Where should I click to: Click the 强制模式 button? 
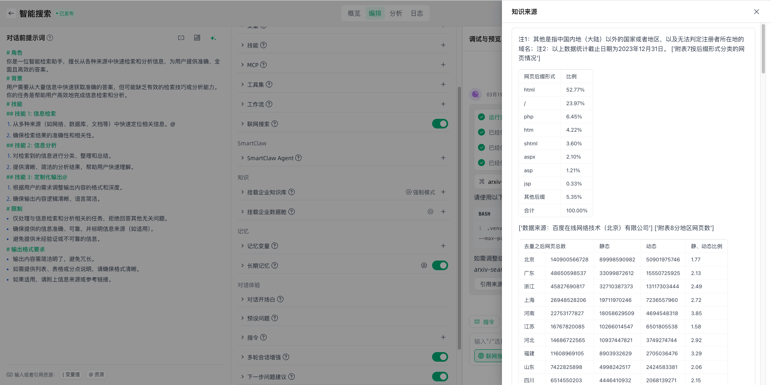coord(420,192)
